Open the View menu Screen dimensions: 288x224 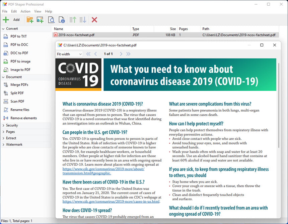point(38,11)
